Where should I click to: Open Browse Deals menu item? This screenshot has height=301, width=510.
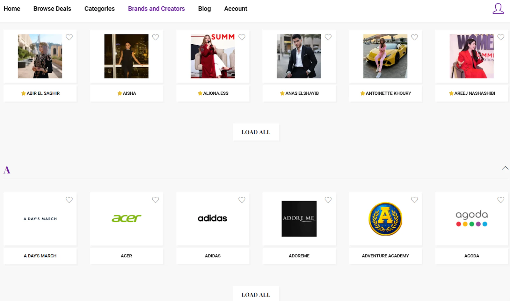point(52,9)
